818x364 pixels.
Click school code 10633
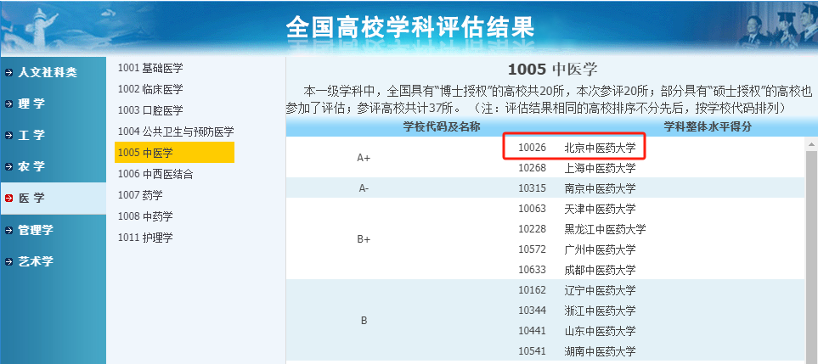pos(532,270)
